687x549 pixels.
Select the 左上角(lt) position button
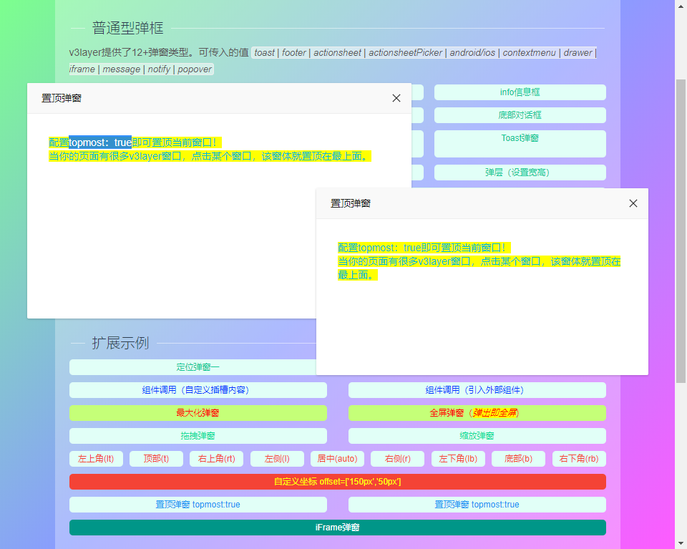(96, 458)
